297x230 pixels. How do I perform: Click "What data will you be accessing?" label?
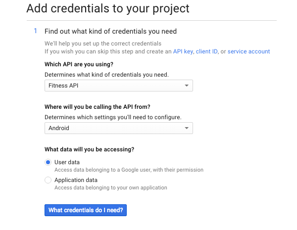90,149
